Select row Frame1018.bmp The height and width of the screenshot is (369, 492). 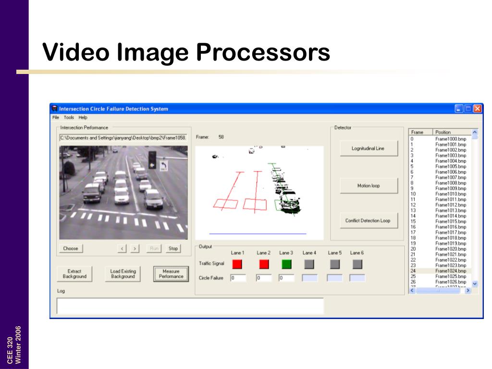tap(440, 237)
